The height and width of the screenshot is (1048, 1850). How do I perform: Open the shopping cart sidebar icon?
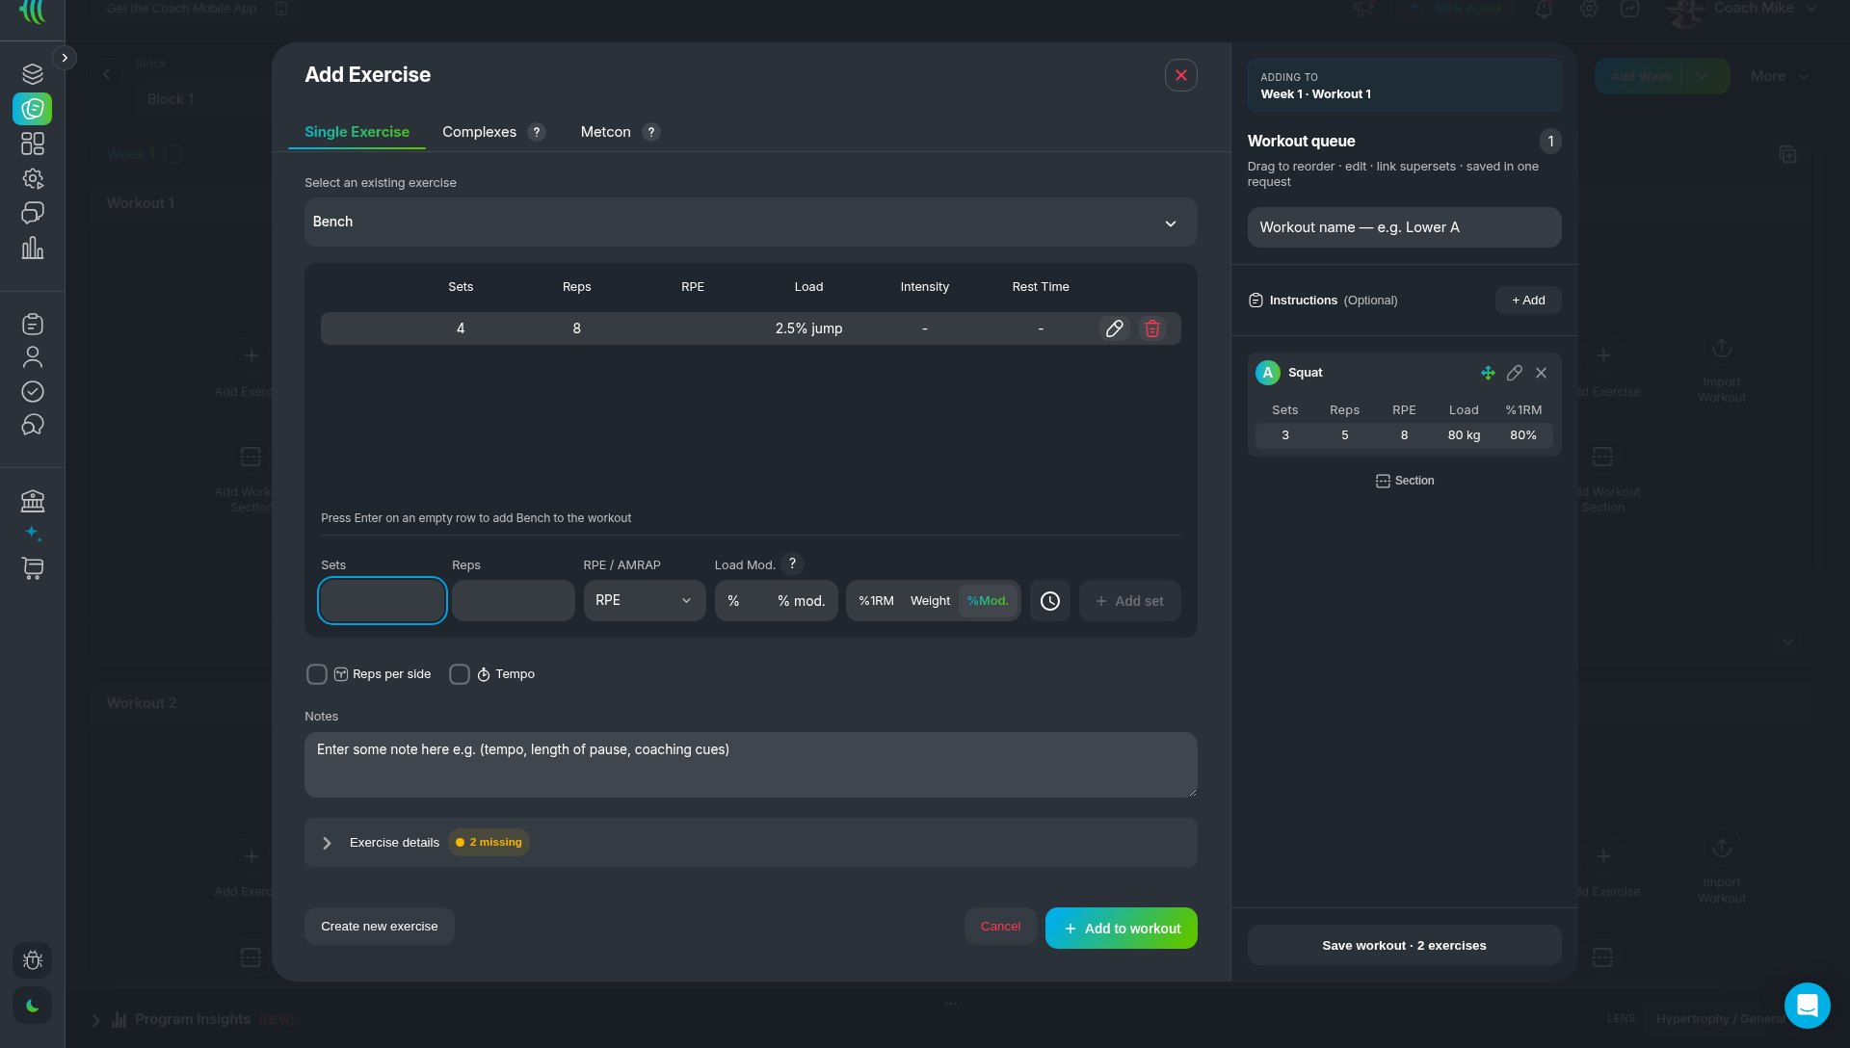point(32,568)
